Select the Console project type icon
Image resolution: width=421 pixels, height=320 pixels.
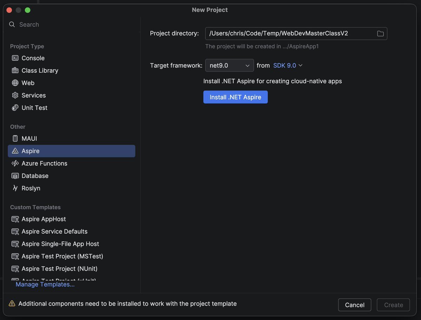point(15,58)
